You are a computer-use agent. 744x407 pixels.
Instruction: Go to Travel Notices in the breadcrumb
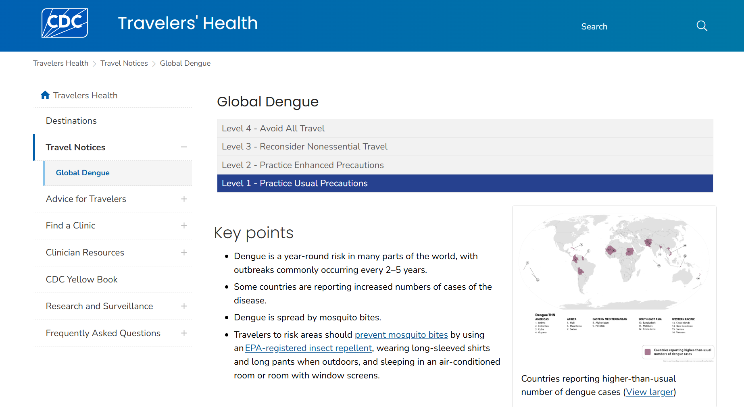pos(124,63)
